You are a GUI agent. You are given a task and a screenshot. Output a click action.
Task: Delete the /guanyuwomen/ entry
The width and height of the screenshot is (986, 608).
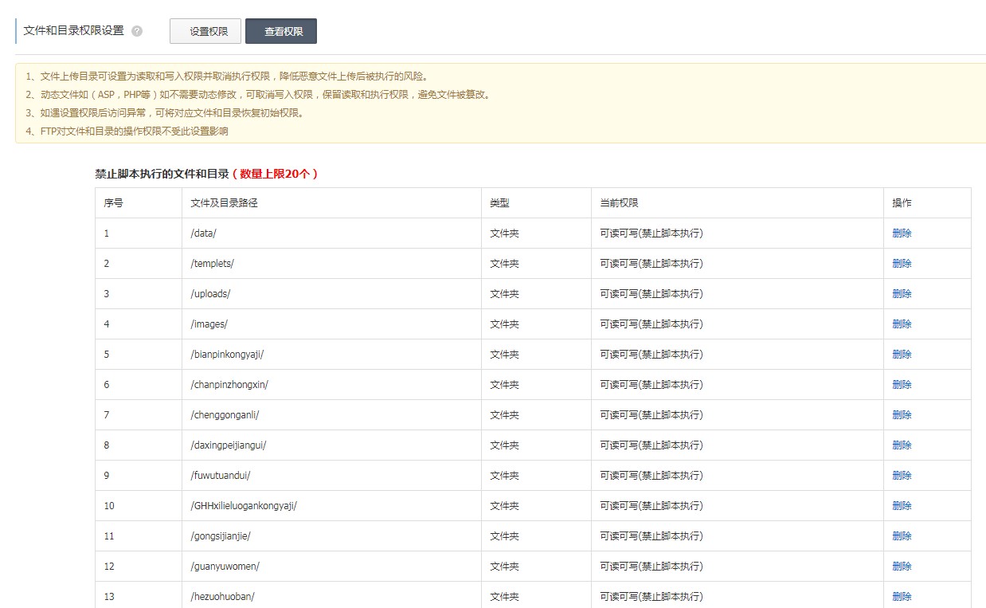(x=901, y=566)
